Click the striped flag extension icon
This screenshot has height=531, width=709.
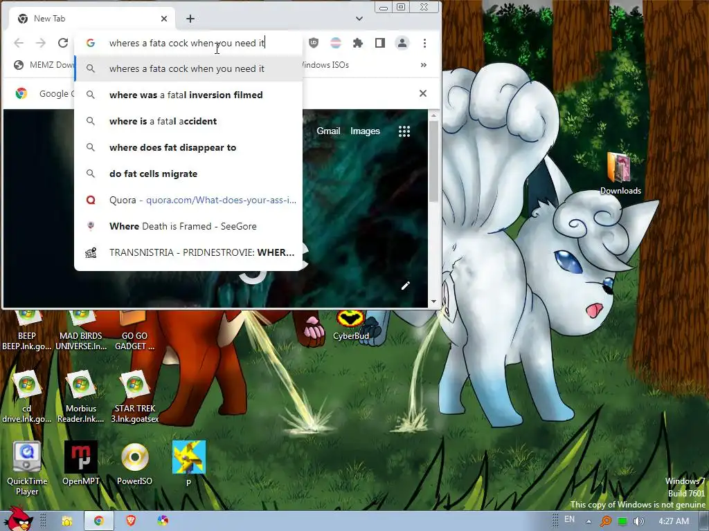click(x=336, y=43)
